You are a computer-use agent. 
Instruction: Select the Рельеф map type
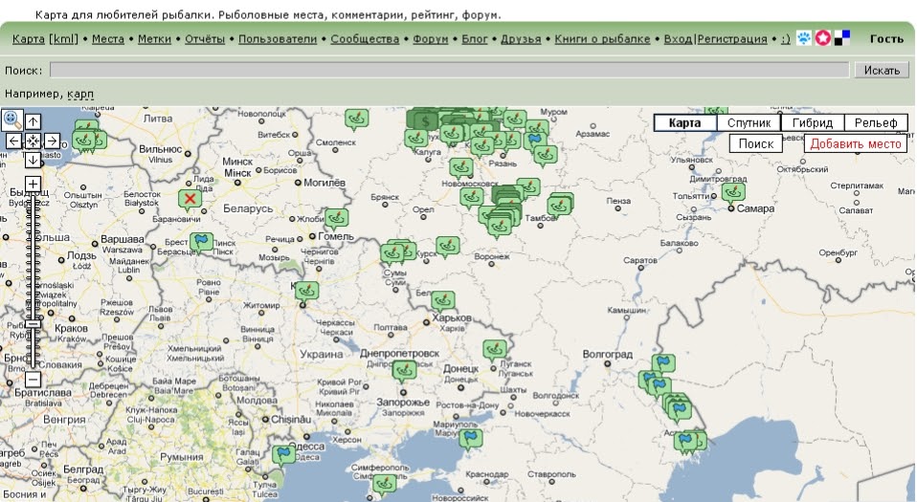pyautogui.click(x=876, y=122)
